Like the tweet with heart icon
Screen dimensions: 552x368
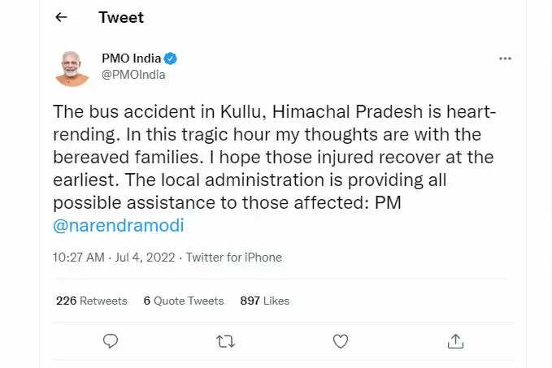(341, 341)
